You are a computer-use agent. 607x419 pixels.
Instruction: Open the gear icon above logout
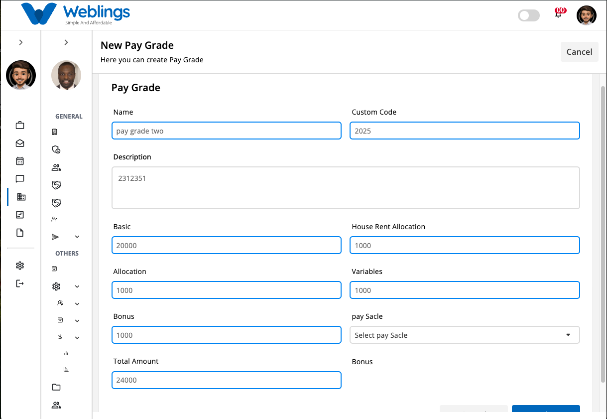point(20,266)
